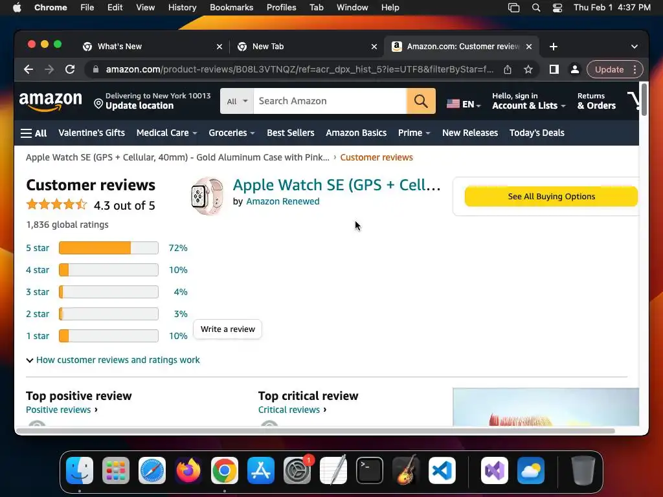Click the share icon in address bar
Viewport: 663px width, 497px height.
click(x=508, y=69)
